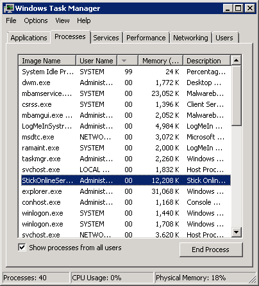Switch to the Applications tab

click(29, 38)
